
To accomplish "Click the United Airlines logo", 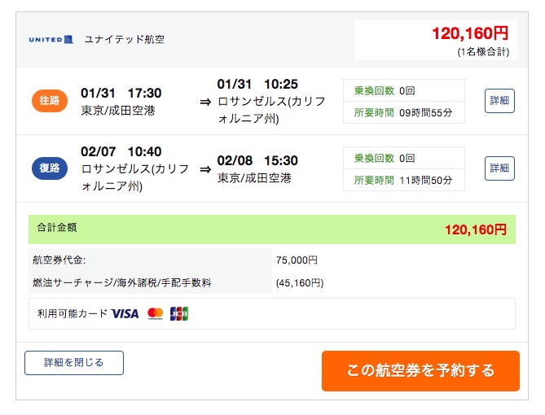I will [51, 39].
